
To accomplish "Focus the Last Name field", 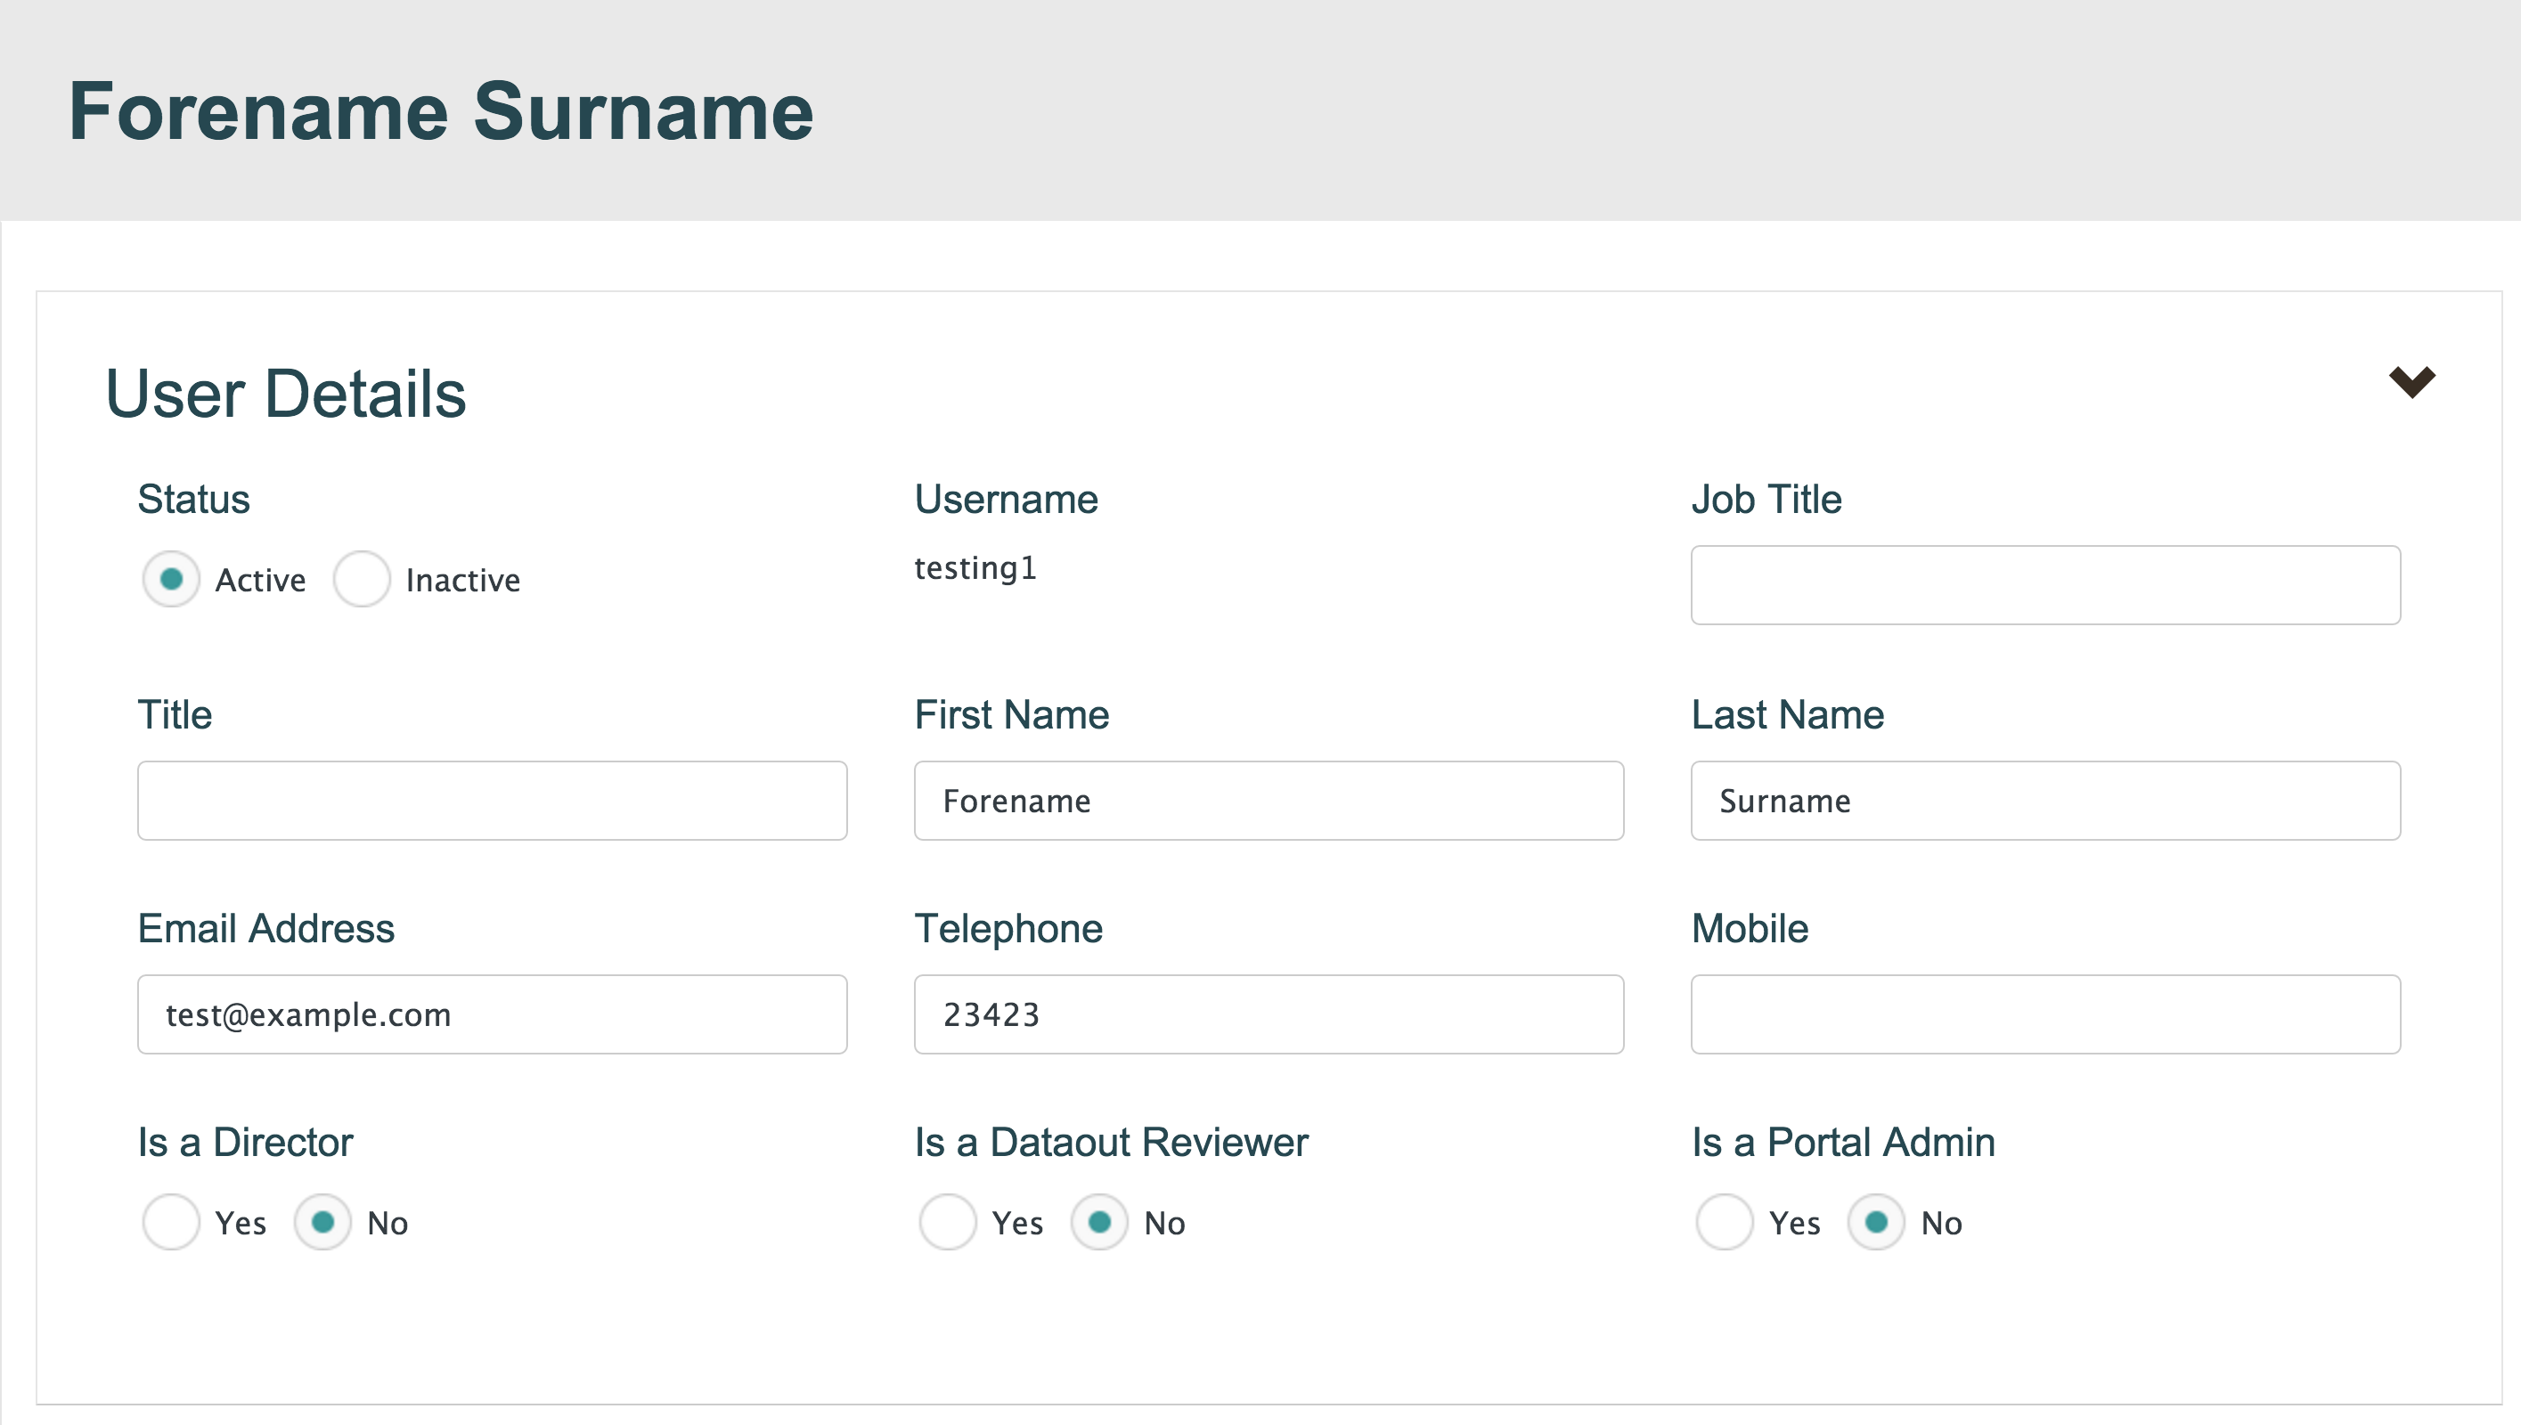I will click(x=2044, y=801).
